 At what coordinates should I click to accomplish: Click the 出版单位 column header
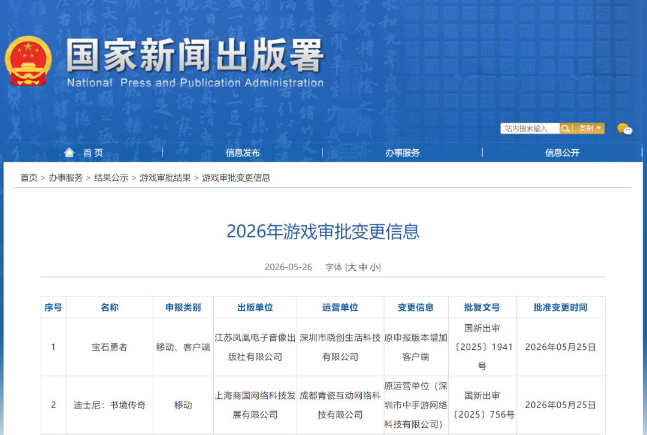pyautogui.click(x=255, y=307)
